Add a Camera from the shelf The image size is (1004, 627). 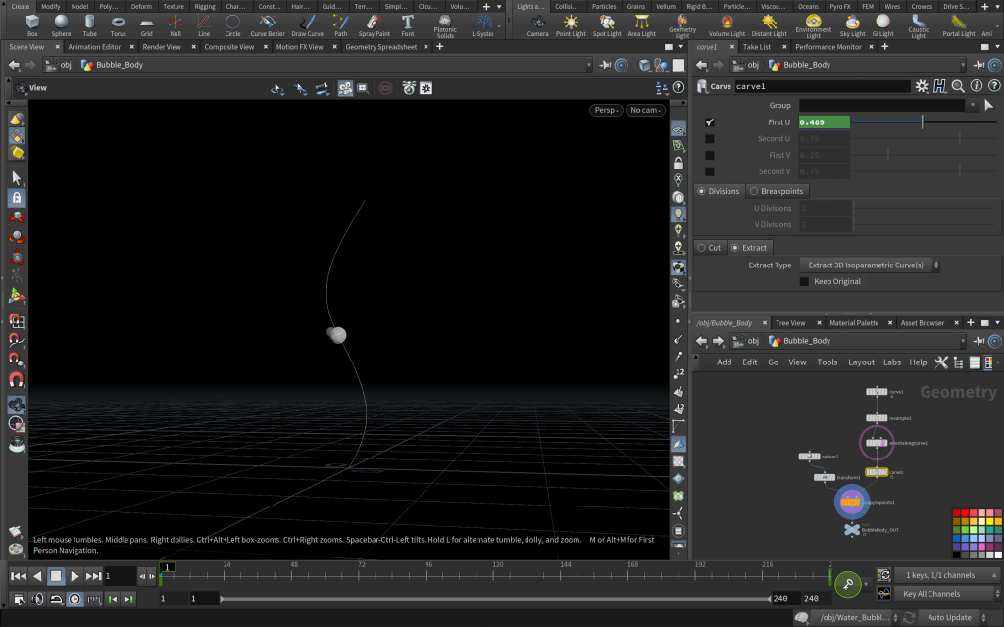537,25
